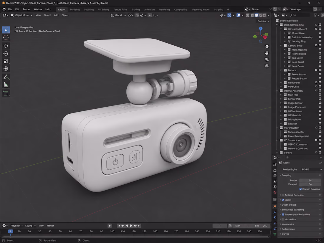This screenshot has height=243, width=324.
Task: Collapse the Sampling panel
Action: coord(286,175)
